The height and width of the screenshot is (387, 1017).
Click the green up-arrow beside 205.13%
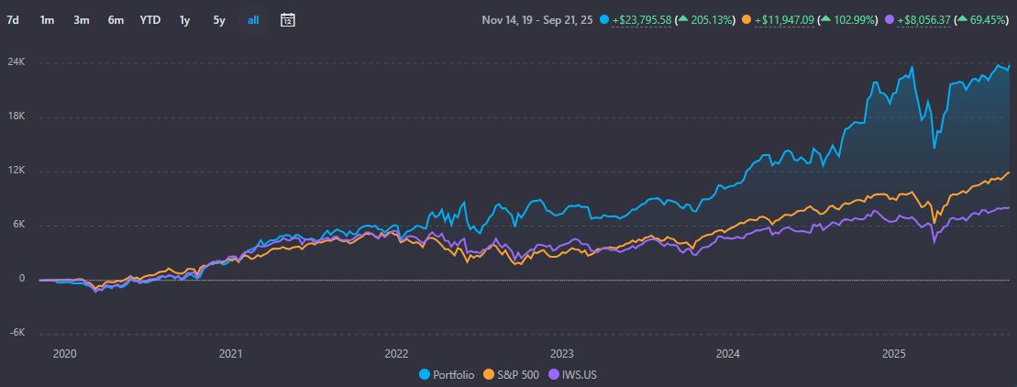coord(683,19)
